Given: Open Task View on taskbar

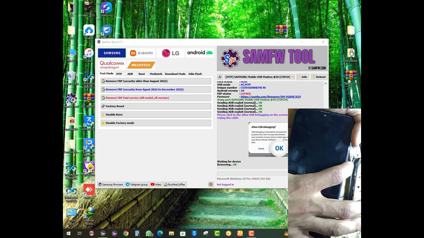Looking at the screenshot, I should pyautogui.click(x=79, y=233).
